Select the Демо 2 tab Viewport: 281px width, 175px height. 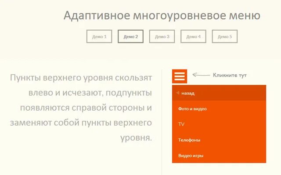click(131, 36)
